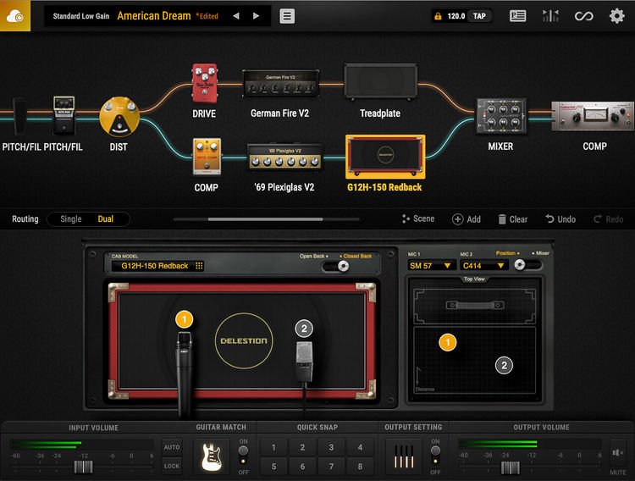
Task: Select the yellow DIST pedal
Action: (x=118, y=118)
